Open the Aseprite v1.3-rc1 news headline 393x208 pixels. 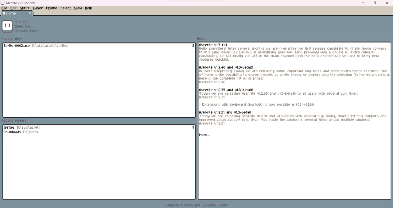click(213, 45)
